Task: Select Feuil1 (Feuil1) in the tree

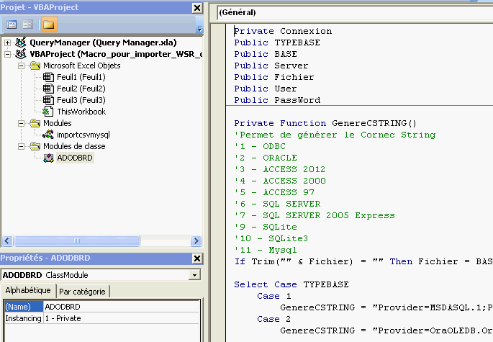Action: (x=81, y=77)
